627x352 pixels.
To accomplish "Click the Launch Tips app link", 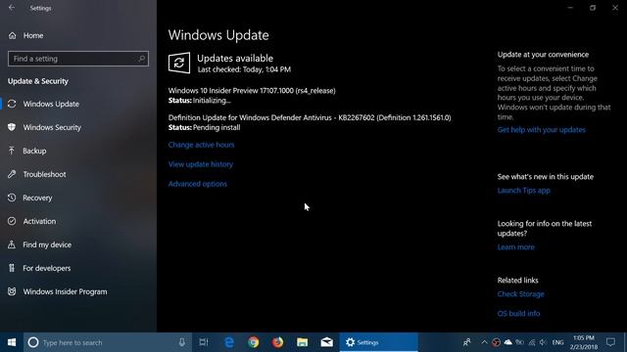I will coord(523,191).
